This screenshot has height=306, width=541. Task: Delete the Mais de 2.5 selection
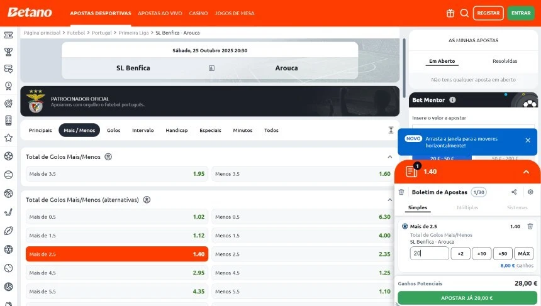pyautogui.click(x=530, y=226)
